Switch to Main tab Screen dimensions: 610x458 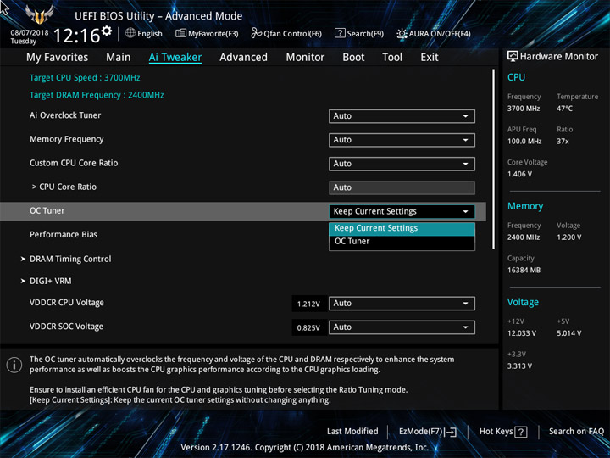click(119, 58)
